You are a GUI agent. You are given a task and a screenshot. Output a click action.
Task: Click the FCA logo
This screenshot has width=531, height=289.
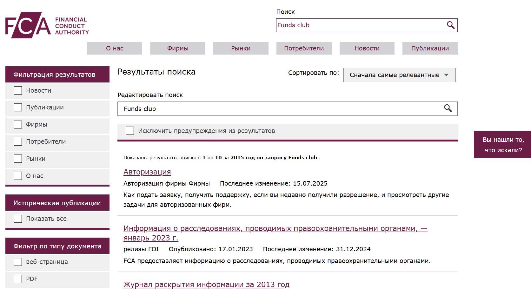point(47,25)
